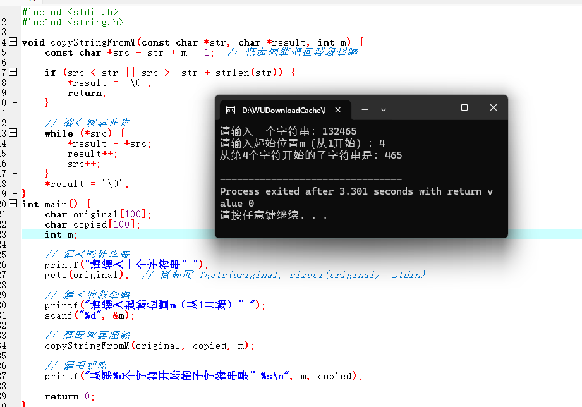Click 'char original[100];' declaration
This screenshot has width=582, height=407.
coord(99,214)
